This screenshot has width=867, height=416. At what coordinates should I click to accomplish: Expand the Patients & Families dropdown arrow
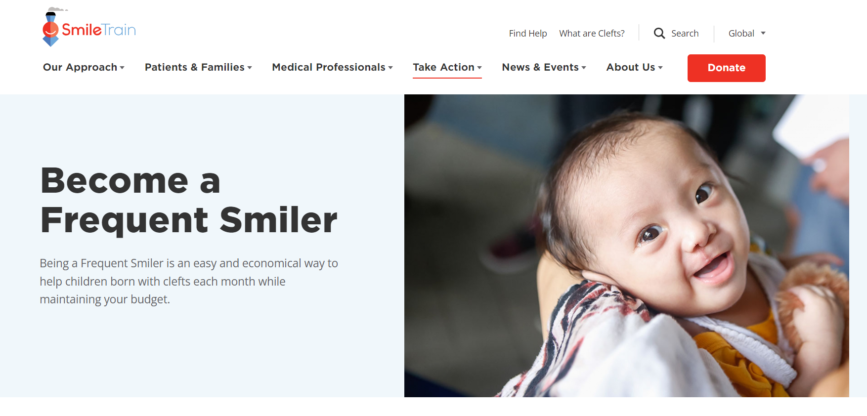(250, 68)
